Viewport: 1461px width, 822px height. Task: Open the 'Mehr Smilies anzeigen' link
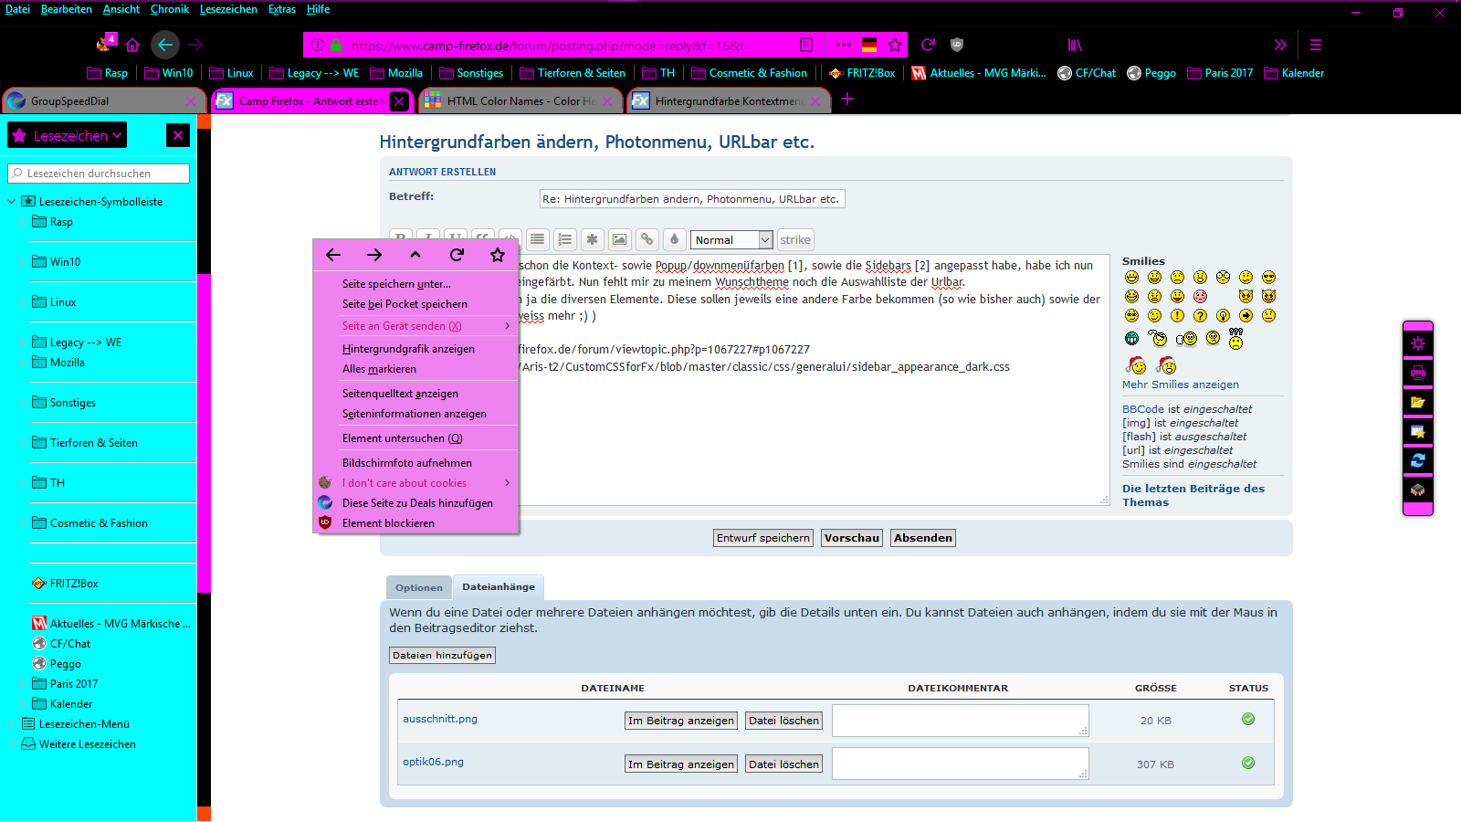coord(1181,385)
